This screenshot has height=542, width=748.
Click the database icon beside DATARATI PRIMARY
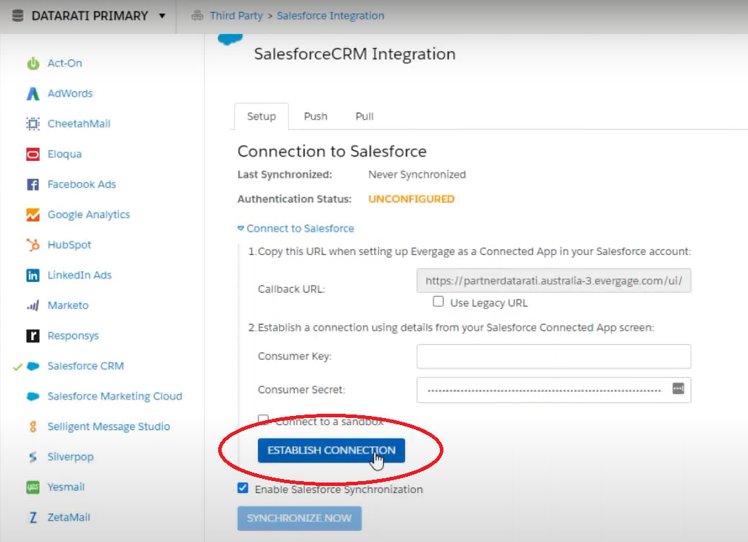click(18, 16)
